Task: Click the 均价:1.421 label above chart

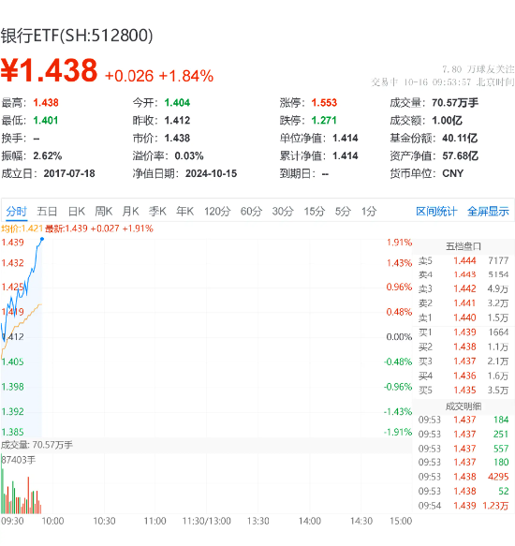Action: pos(22,229)
